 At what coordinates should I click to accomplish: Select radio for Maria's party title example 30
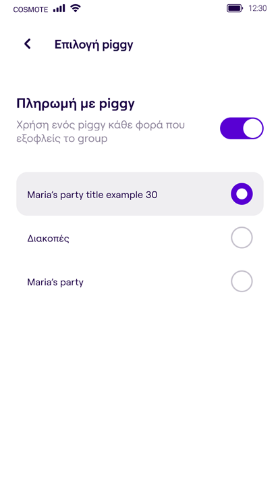(242, 194)
